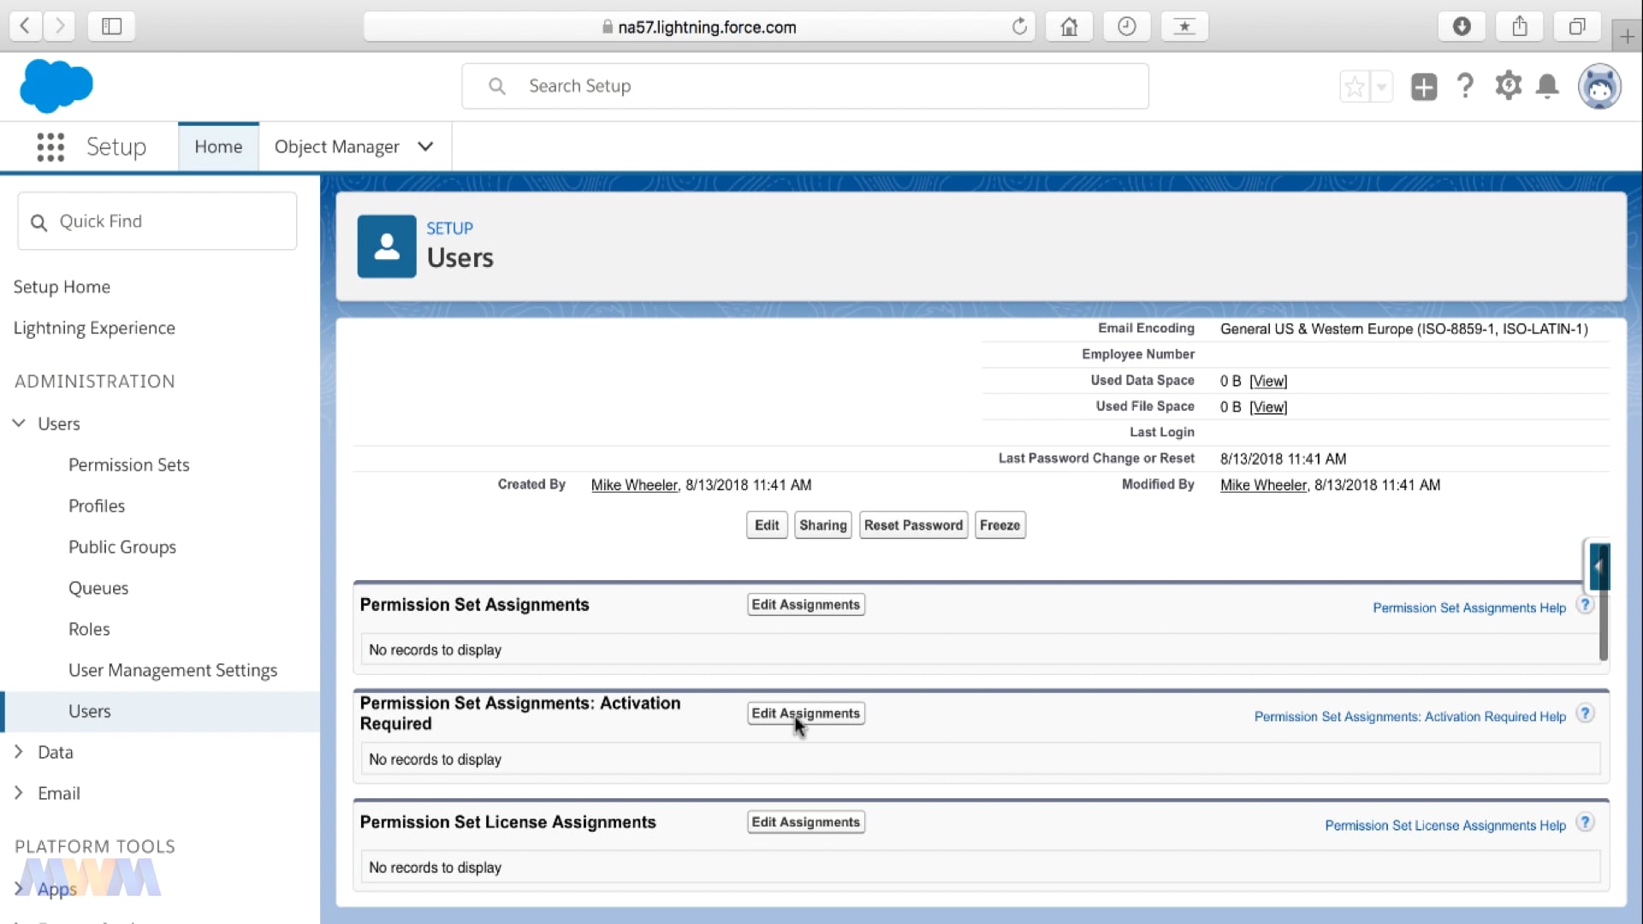Select the Home tab
The image size is (1643, 924).
pyautogui.click(x=218, y=147)
